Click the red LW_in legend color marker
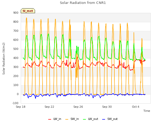This screenshot has height=124, width=166. point(50,119)
